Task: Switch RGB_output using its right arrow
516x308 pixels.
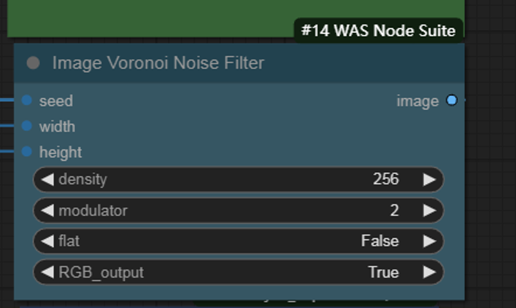Action: point(430,272)
